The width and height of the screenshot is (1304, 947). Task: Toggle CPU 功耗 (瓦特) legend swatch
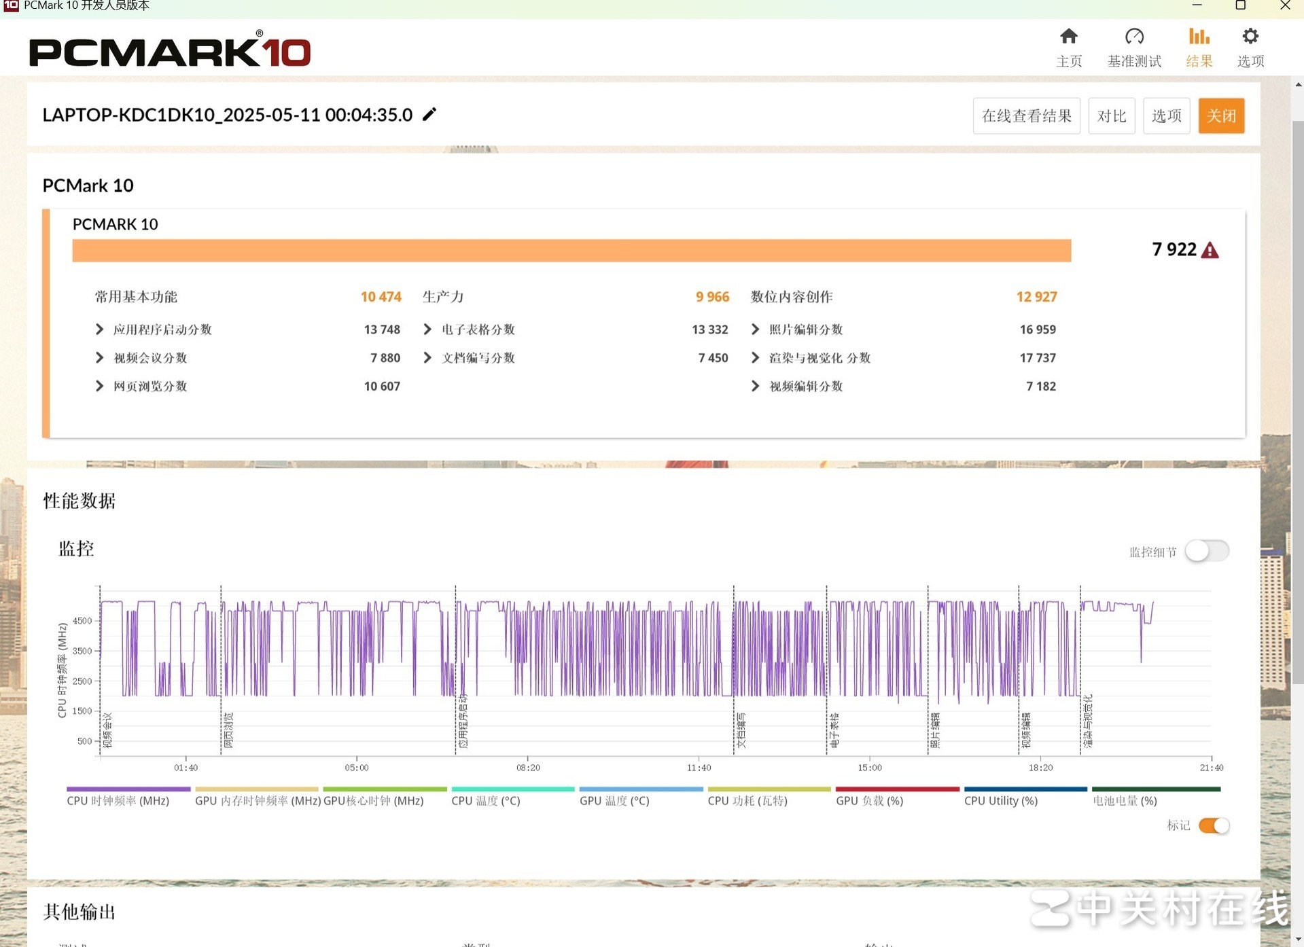click(769, 789)
